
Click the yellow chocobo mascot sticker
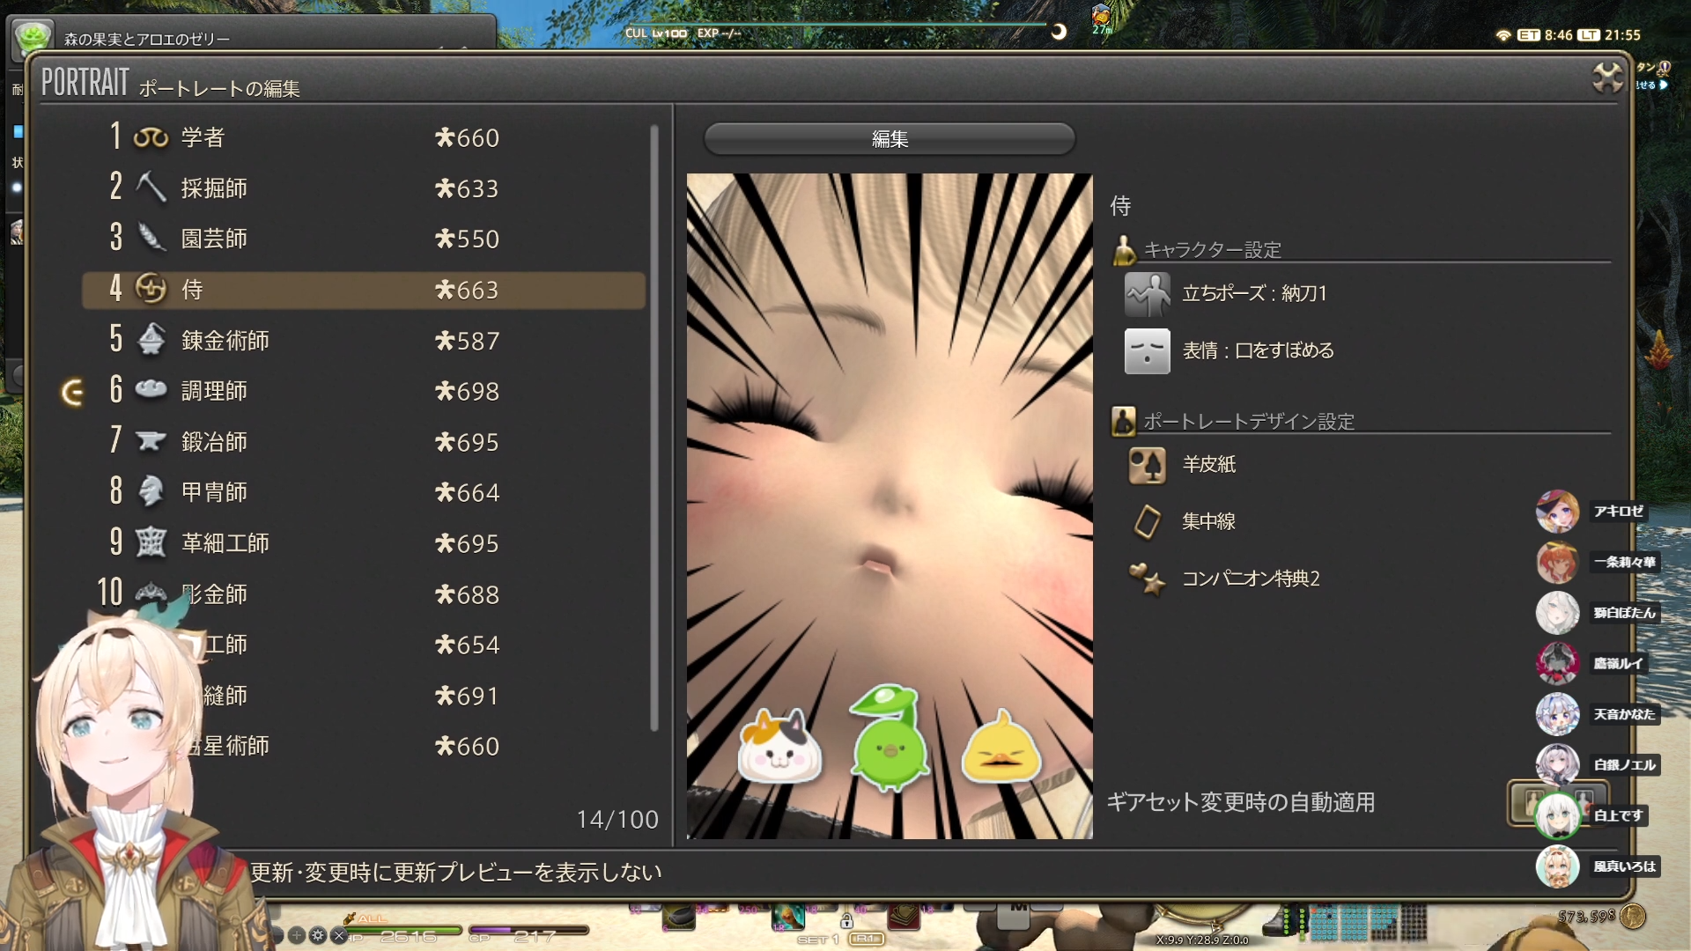pos(1001,747)
